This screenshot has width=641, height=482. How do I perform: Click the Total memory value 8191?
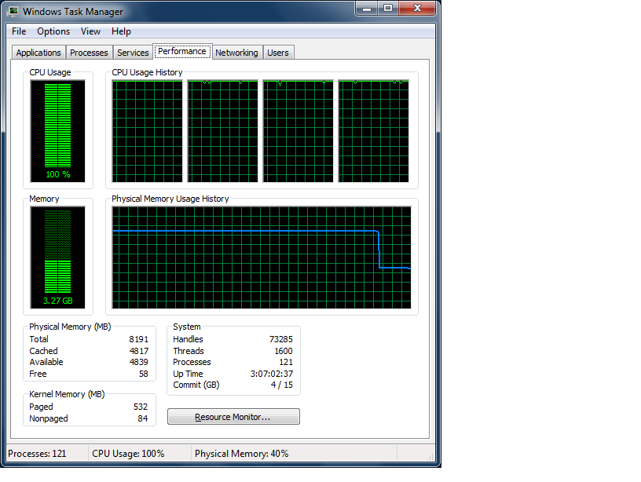(x=138, y=339)
